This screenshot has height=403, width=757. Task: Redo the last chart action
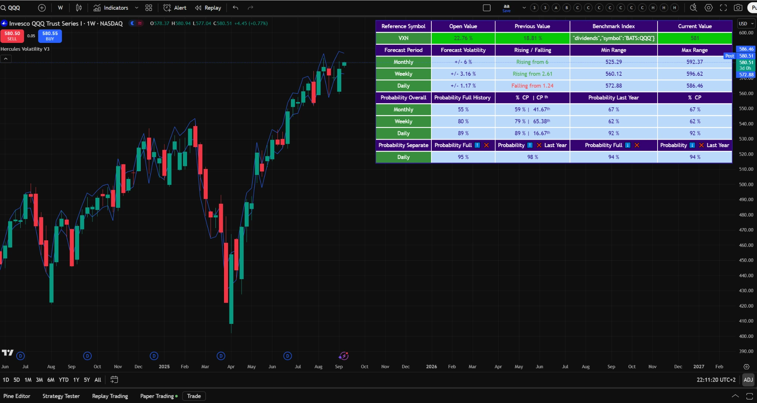(x=250, y=8)
